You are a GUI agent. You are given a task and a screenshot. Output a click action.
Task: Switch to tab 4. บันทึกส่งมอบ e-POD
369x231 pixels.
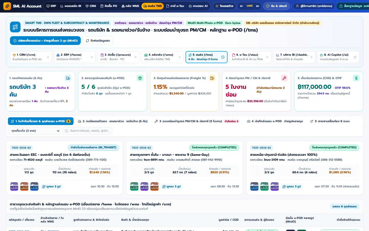point(275,121)
